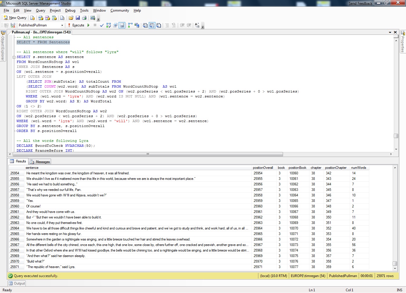Click the Send Feedback link
Viewport: 406px width, 293px height.
360,3
